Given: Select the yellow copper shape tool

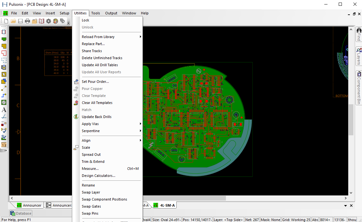Looking at the screenshot, I should point(4,46).
